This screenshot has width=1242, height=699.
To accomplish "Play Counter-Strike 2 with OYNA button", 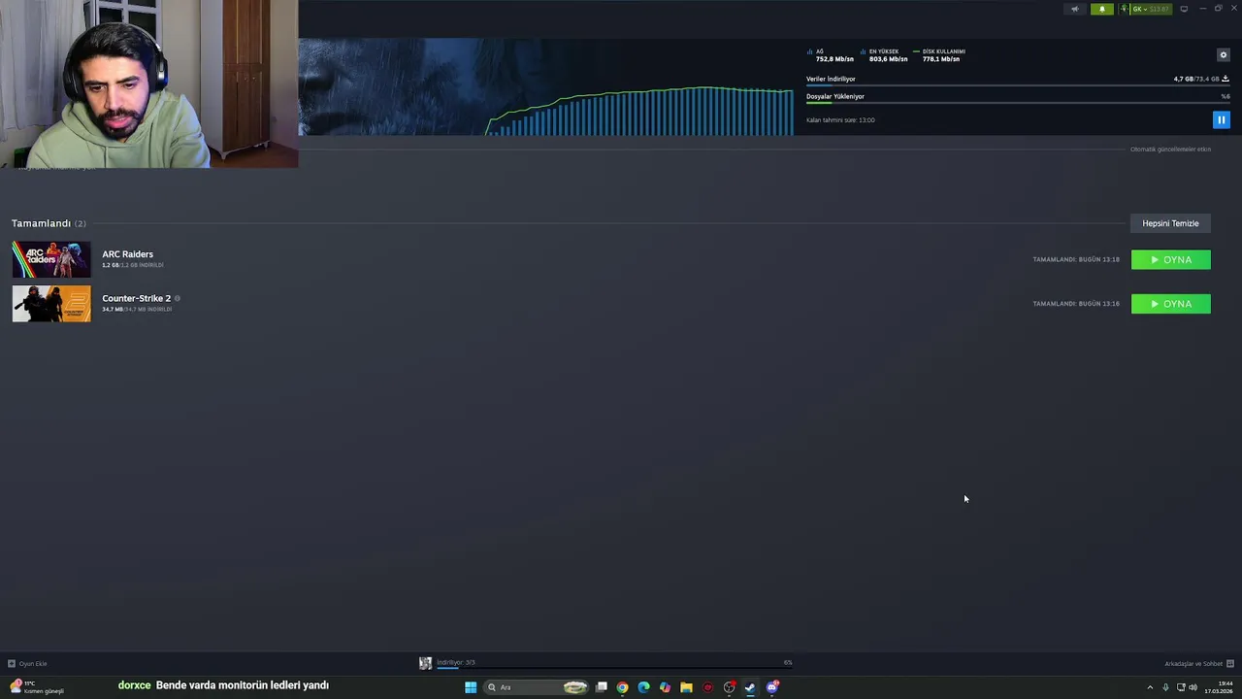I will (1170, 304).
